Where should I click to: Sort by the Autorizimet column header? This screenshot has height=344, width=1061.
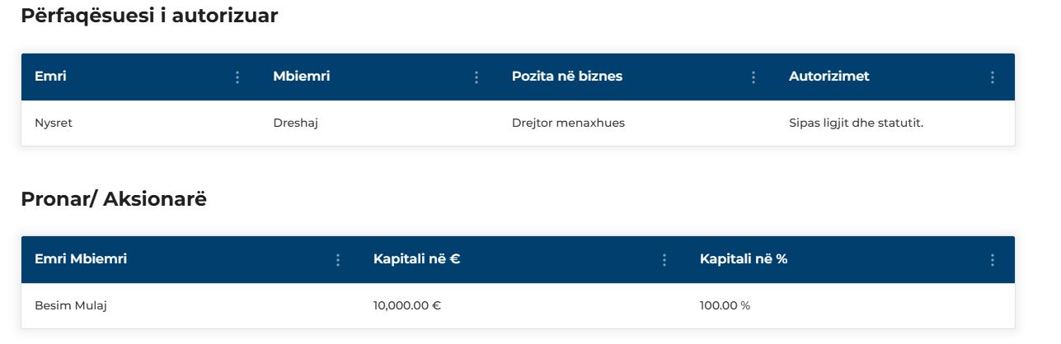[829, 77]
